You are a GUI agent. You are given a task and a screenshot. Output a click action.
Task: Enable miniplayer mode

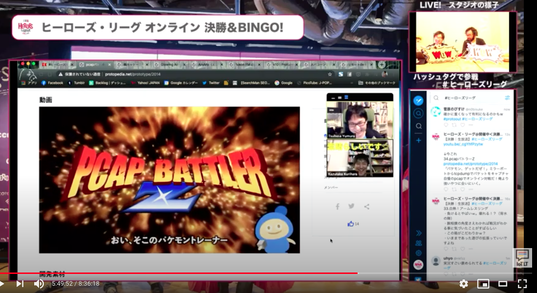(483, 284)
